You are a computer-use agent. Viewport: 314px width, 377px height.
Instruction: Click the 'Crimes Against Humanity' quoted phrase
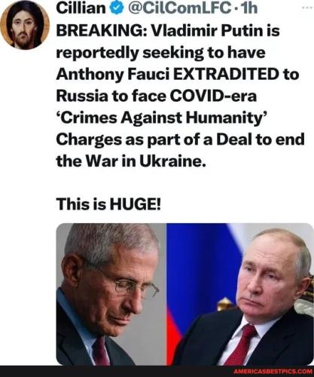pos(161,118)
